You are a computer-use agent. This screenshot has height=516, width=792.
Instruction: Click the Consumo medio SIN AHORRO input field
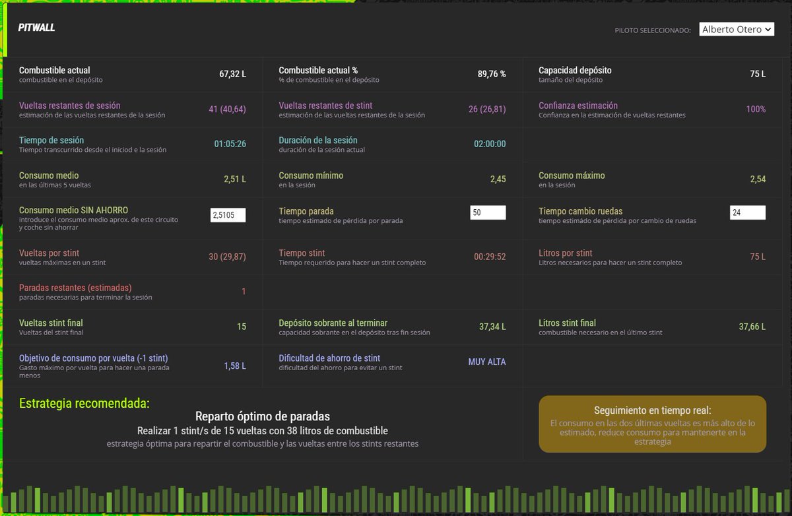[x=228, y=215]
